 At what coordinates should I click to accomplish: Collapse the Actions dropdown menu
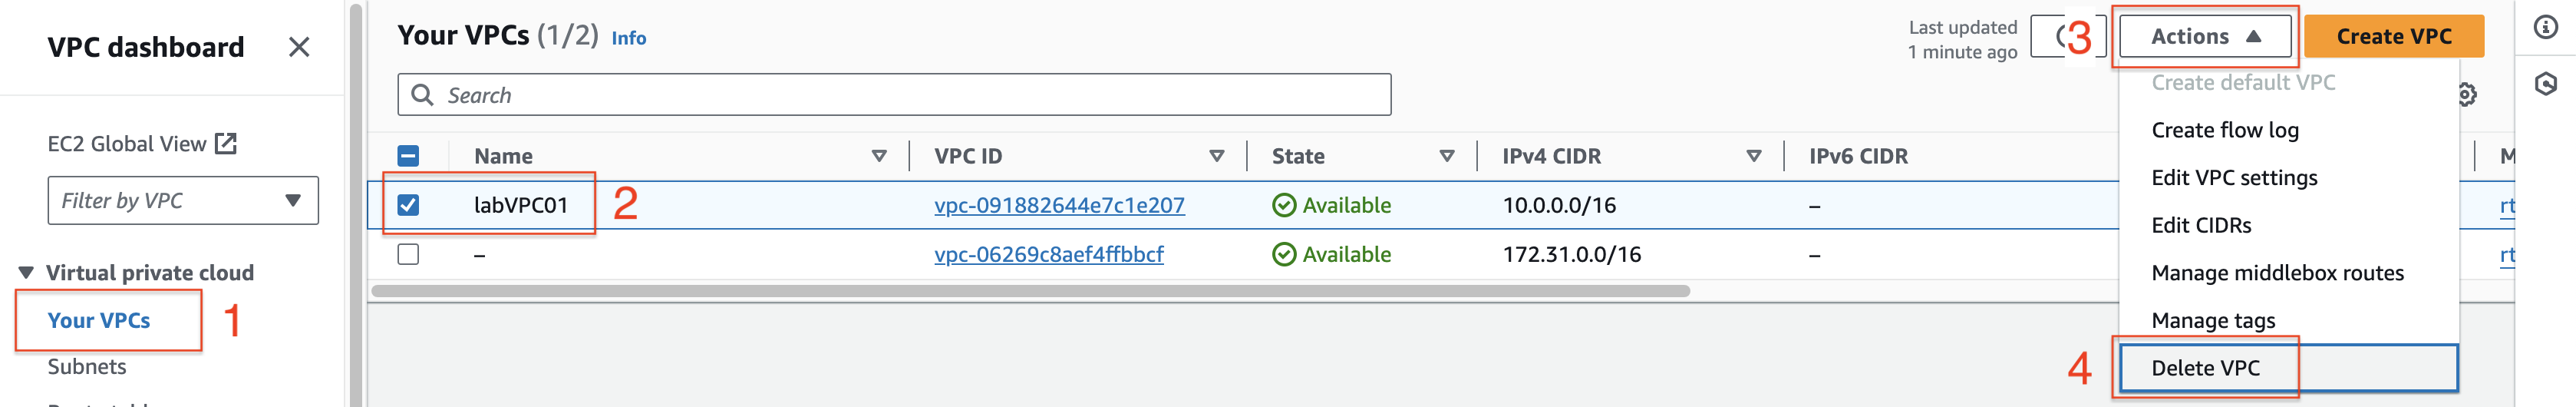(2204, 36)
